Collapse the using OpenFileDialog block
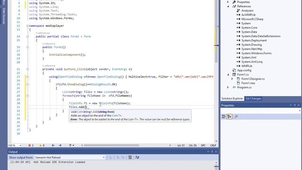The image size is (302, 170). 27,76
